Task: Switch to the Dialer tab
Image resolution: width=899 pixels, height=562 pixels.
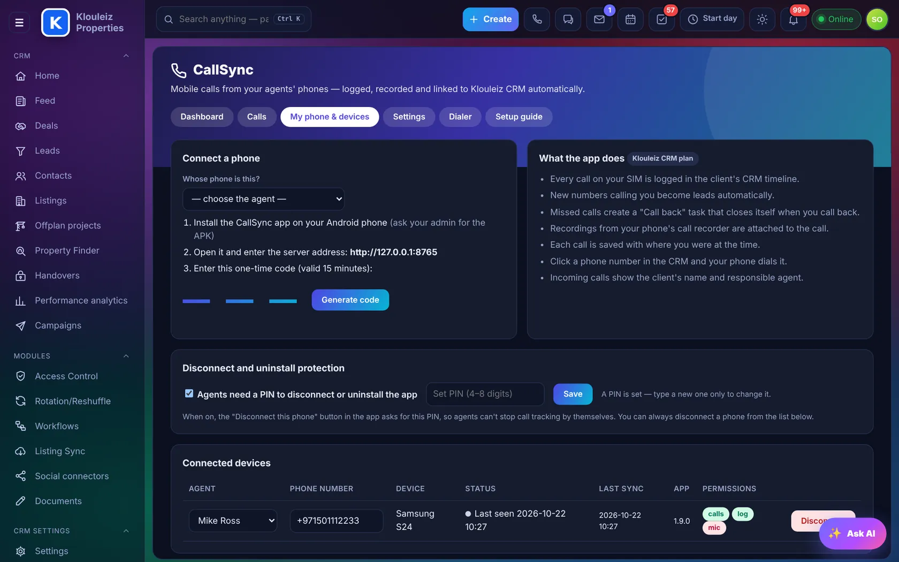Action: (x=460, y=117)
